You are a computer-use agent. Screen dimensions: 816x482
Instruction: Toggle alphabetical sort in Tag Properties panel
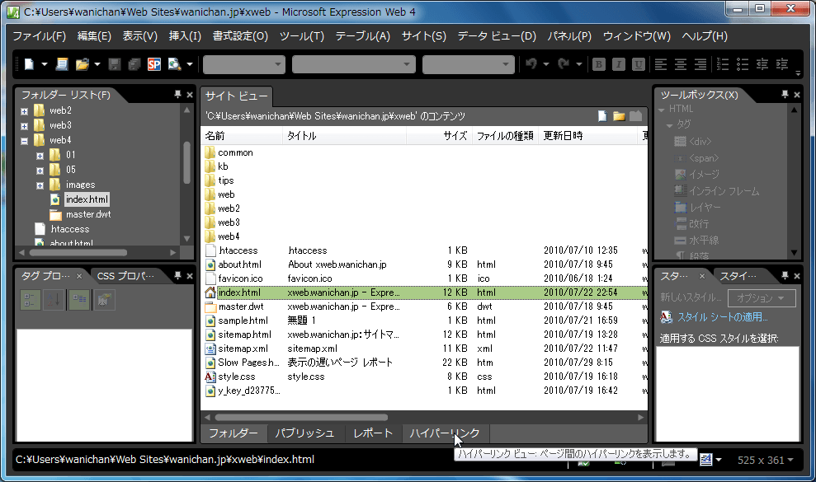click(54, 299)
